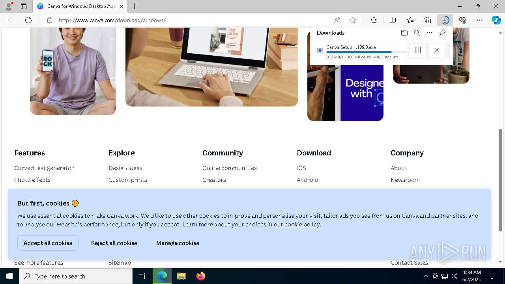Open the notification center

click(x=492, y=276)
